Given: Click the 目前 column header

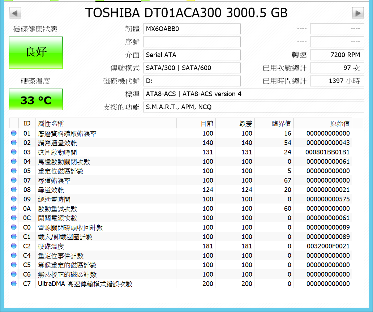Looking at the screenshot, I should click(196, 123).
